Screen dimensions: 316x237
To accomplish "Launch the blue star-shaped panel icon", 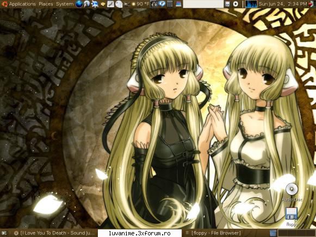I will click(x=95, y=4).
